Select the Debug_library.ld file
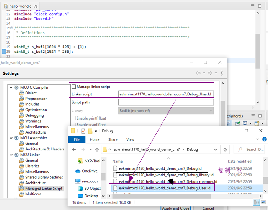 [x=166, y=175]
